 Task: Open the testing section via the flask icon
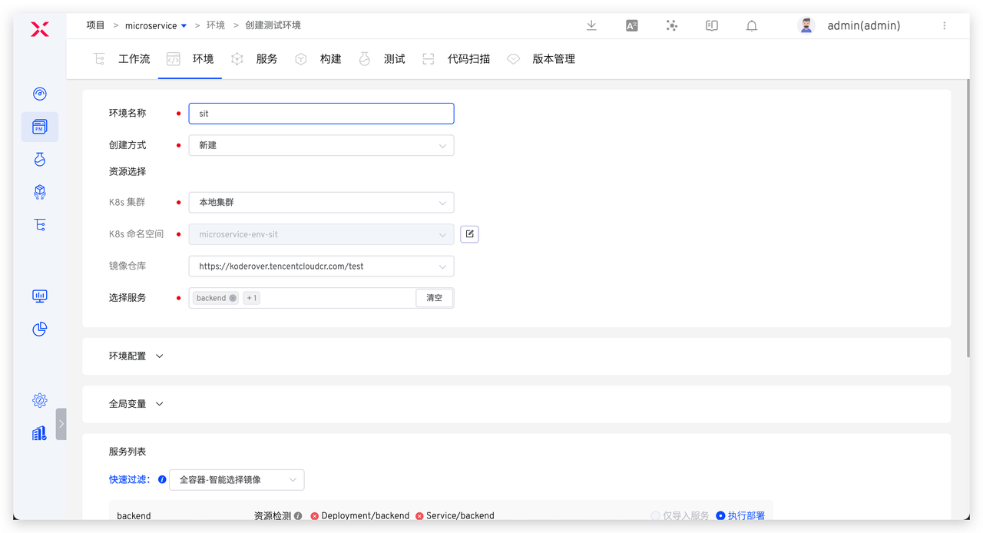(x=39, y=159)
